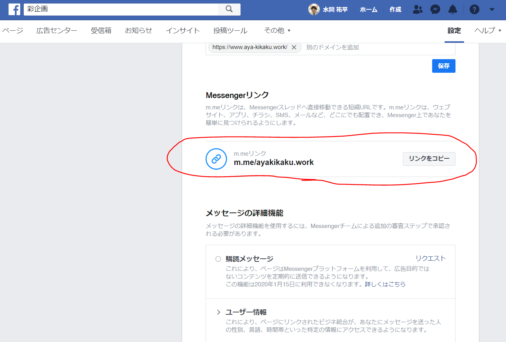Screen dimensions: 506x342
Task: Open the 投稿ツール tab
Action: click(x=230, y=31)
